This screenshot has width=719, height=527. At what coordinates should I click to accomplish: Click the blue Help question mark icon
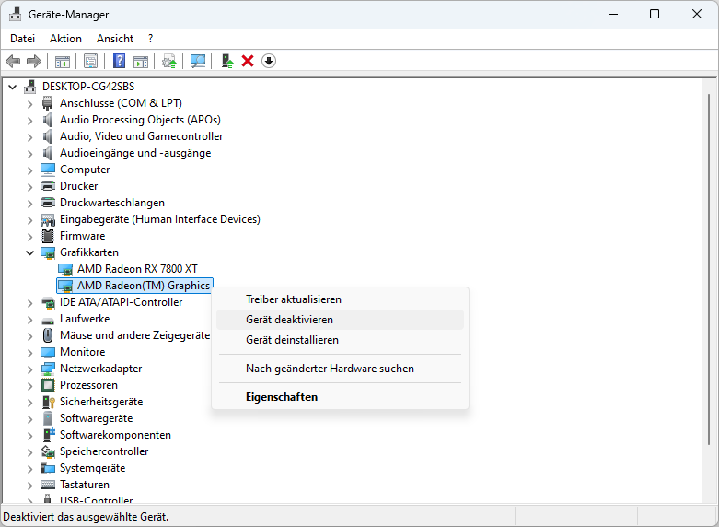[120, 61]
